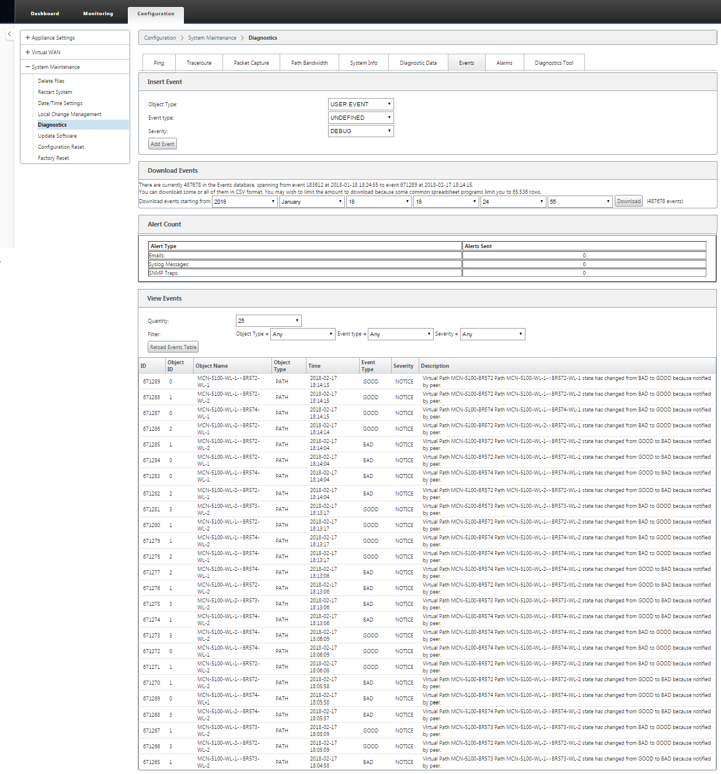Open the Event type filter dropdown
The height and width of the screenshot is (774, 721).
400,334
